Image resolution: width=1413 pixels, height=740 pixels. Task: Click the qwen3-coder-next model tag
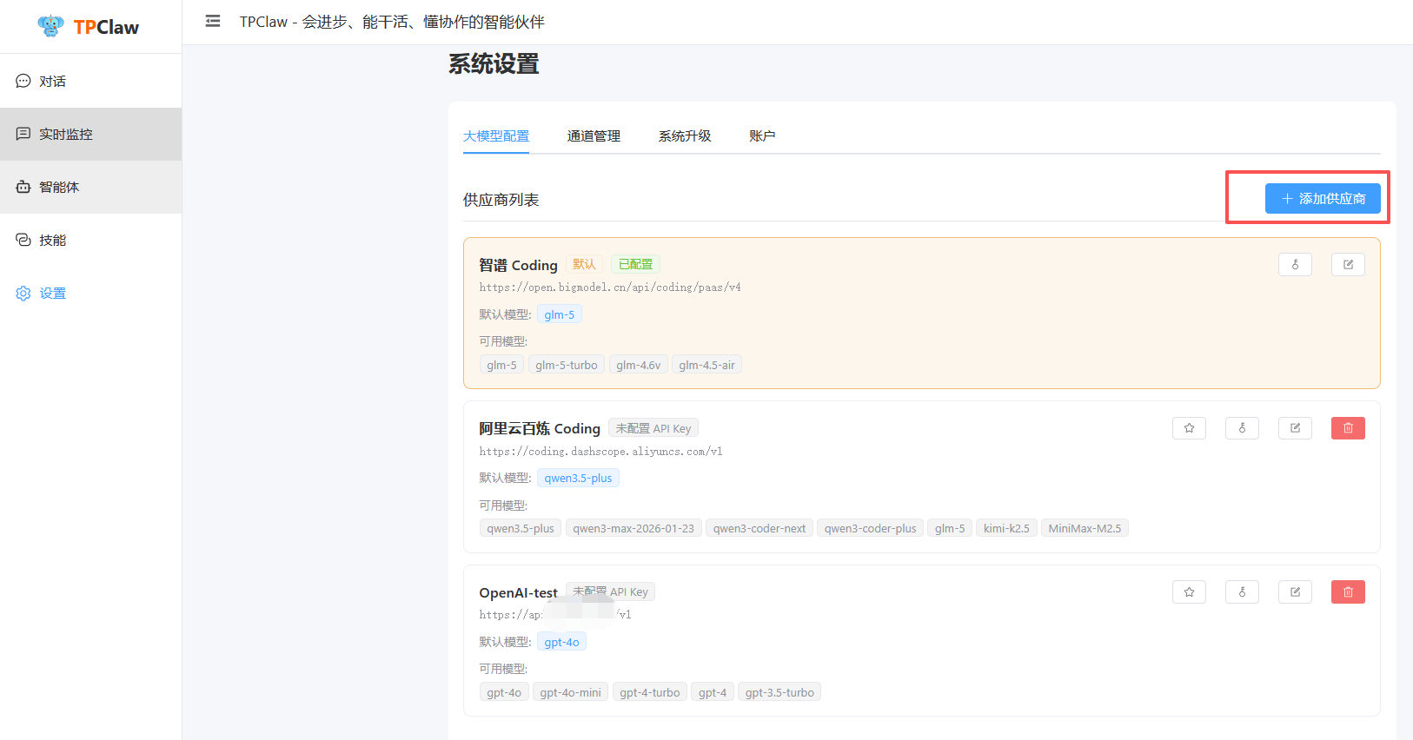pos(760,528)
